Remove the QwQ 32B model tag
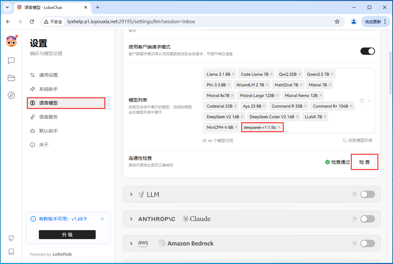 (x=300, y=74)
